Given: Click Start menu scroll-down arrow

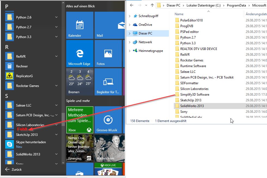Looking at the screenshot, I should click(x=63, y=163).
